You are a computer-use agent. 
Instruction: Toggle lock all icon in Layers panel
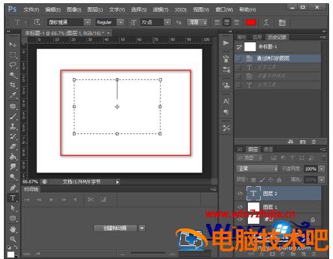click(x=279, y=180)
